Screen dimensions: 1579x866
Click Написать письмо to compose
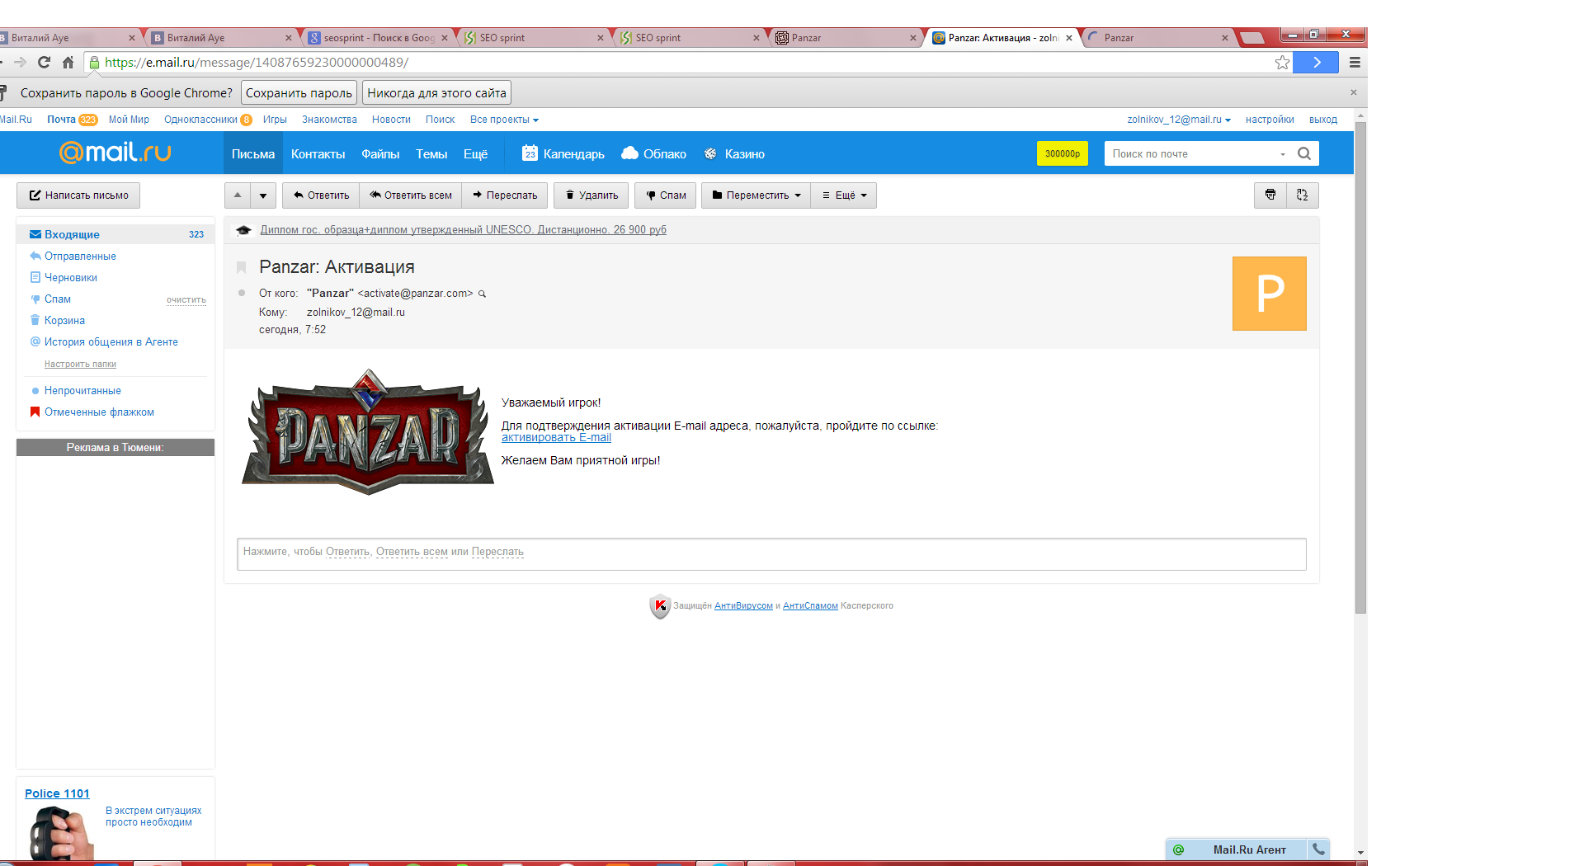point(78,195)
